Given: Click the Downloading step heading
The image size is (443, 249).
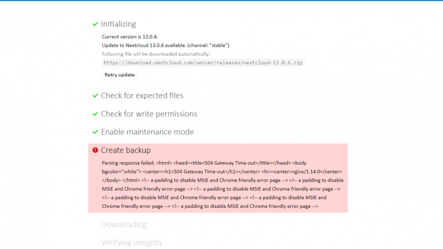Looking at the screenshot, I should 124,225.
